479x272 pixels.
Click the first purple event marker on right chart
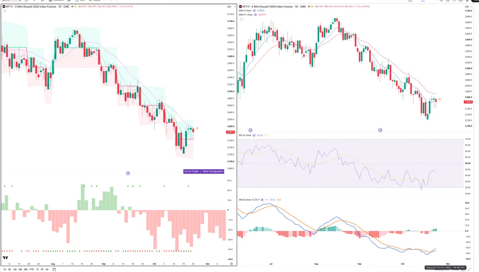(250, 130)
